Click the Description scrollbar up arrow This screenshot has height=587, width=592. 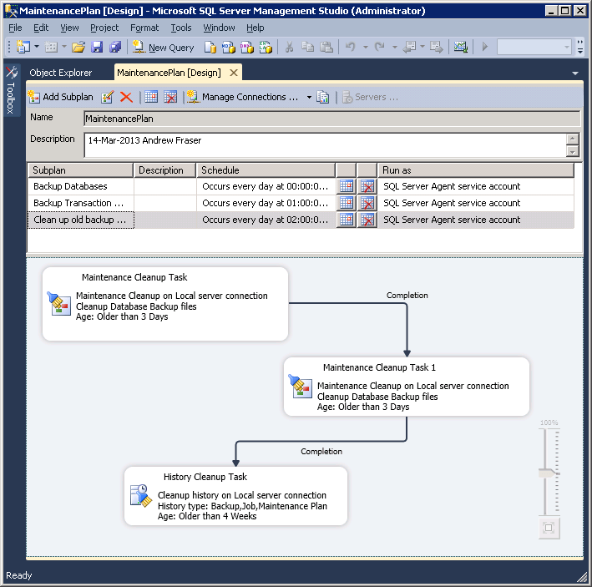click(572, 139)
